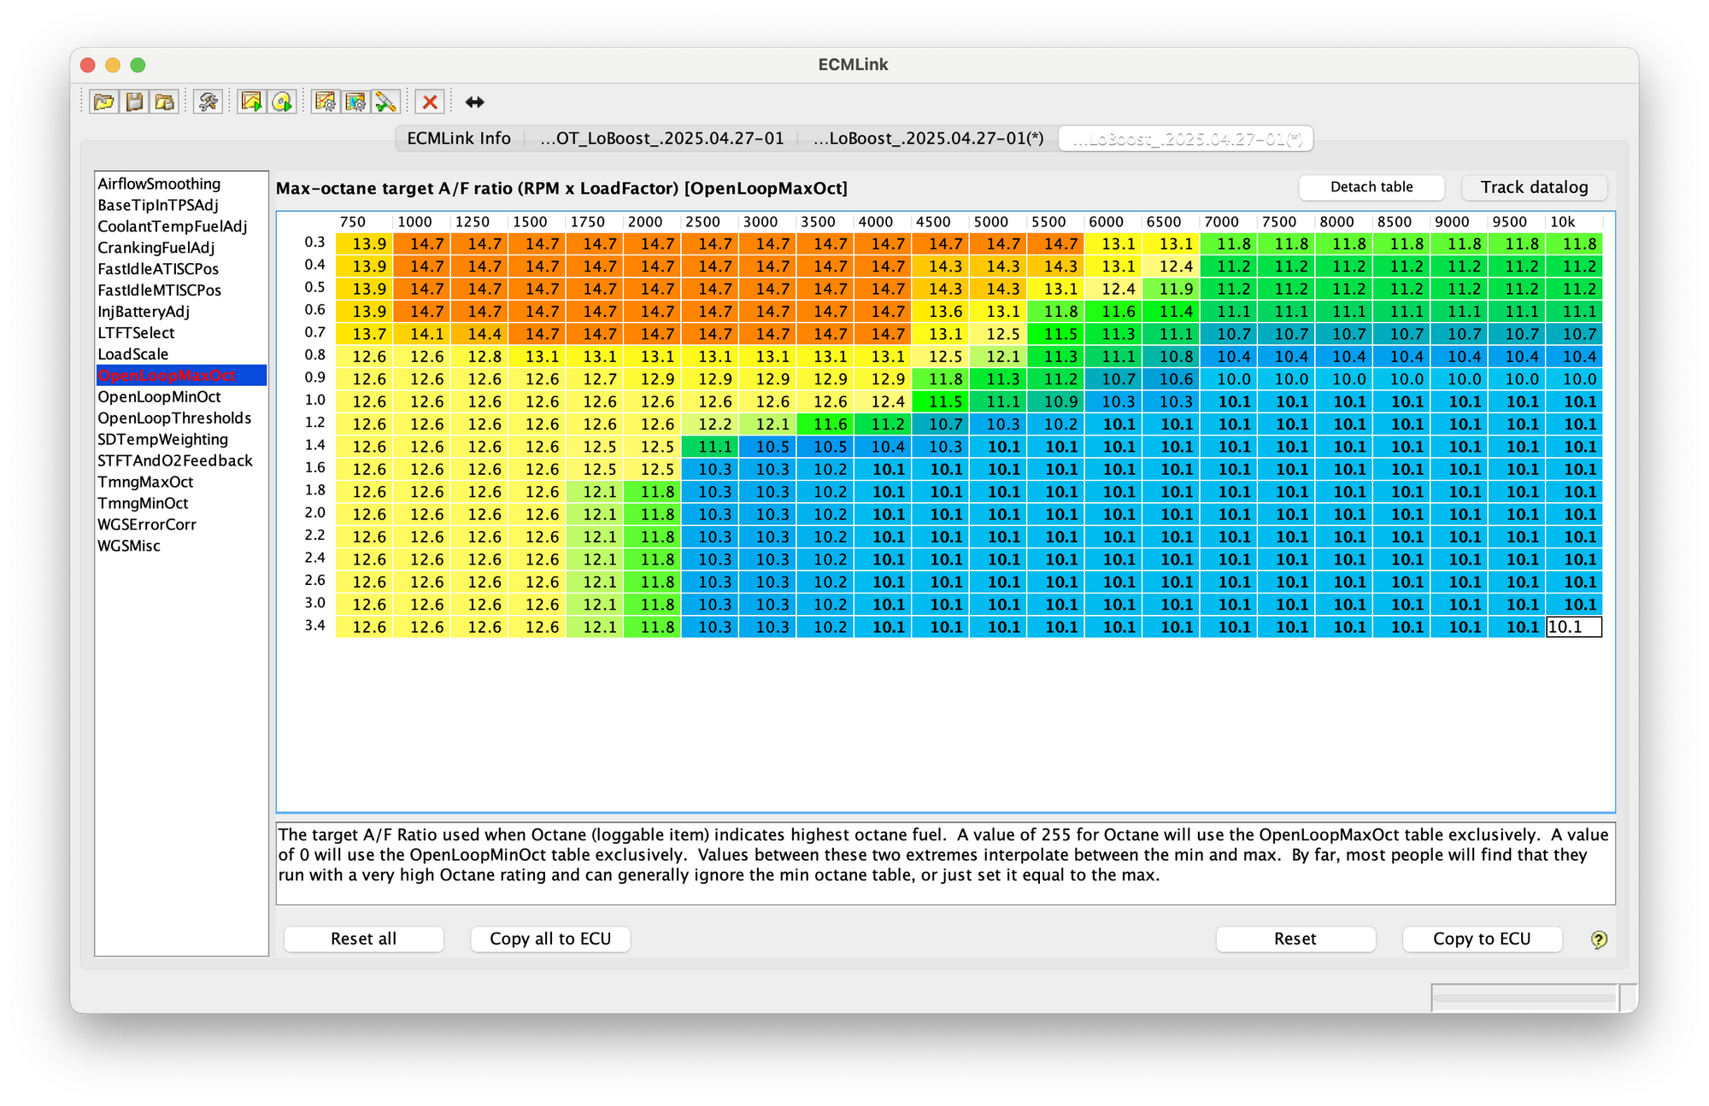The width and height of the screenshot is (1709, 1106).
Task: Click the cable connect with checkmark icon
Action: pyautogui.click(x=386, y=102)
